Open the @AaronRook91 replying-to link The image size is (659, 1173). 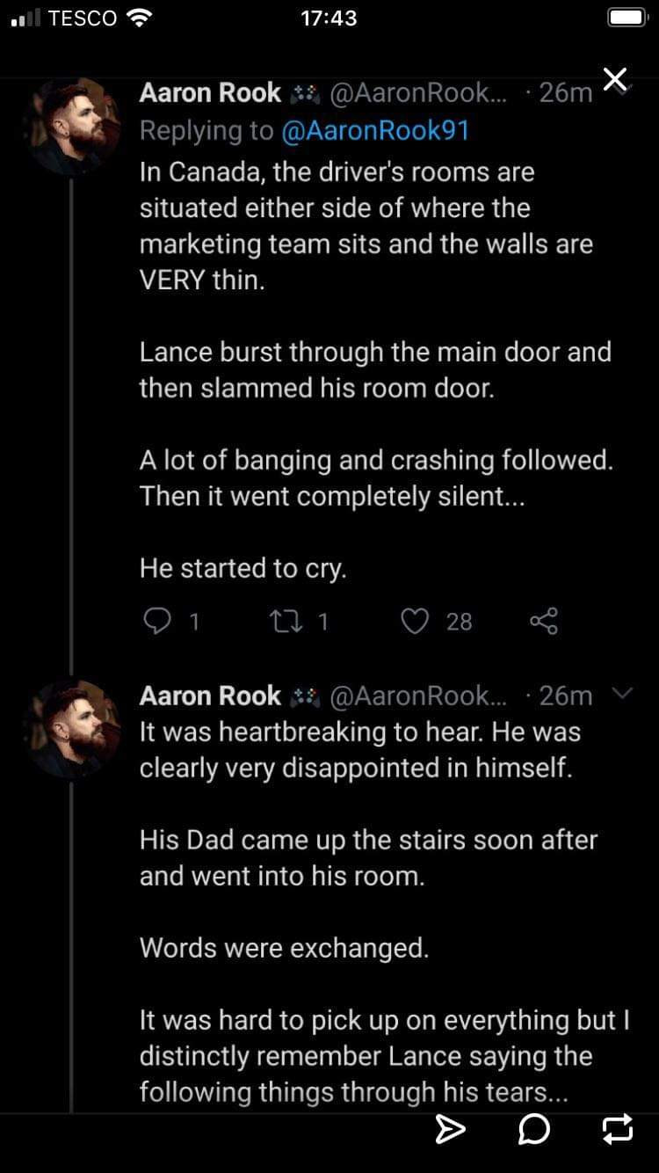tap(375, 131)
